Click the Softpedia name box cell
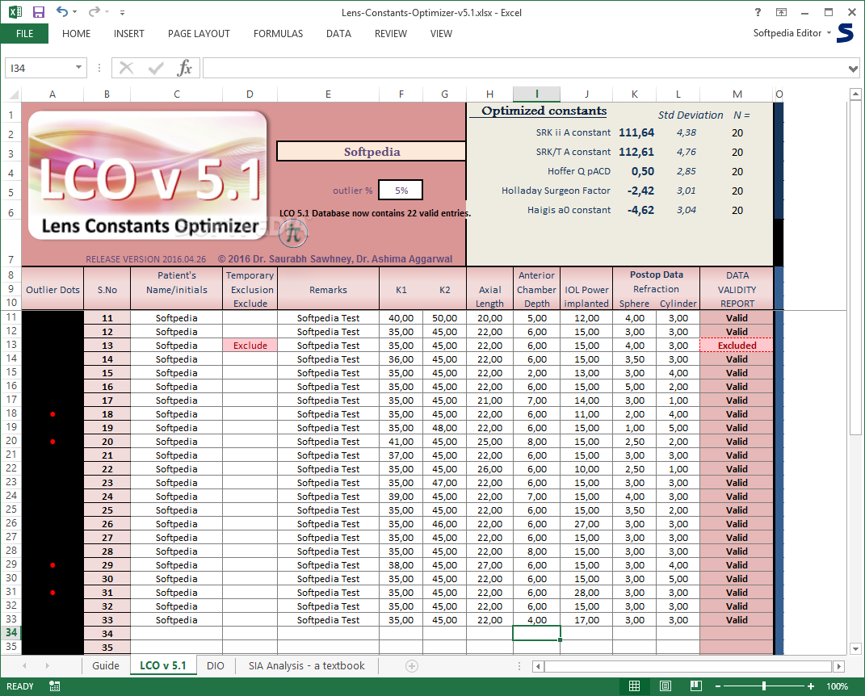The image size is (865, 696). click(372, 152)
